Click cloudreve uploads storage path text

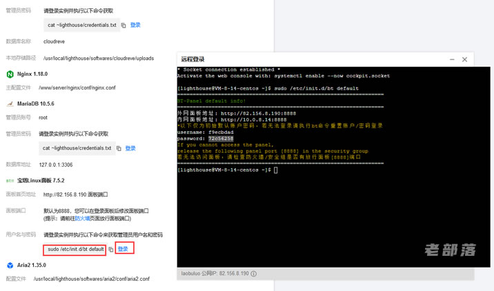pyautogui.click(x=99, y=58)
